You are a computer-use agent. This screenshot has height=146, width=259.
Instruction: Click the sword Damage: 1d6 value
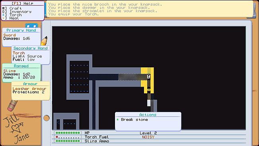pyautogui.click(x=17, y=38)
